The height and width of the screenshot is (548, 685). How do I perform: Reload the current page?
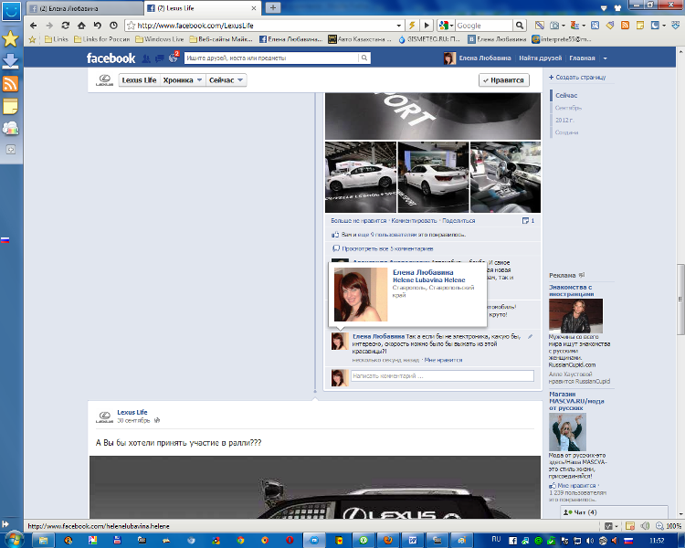(66, 26)
